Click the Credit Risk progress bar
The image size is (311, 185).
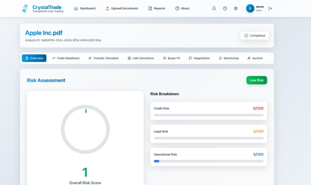(209, 115)
